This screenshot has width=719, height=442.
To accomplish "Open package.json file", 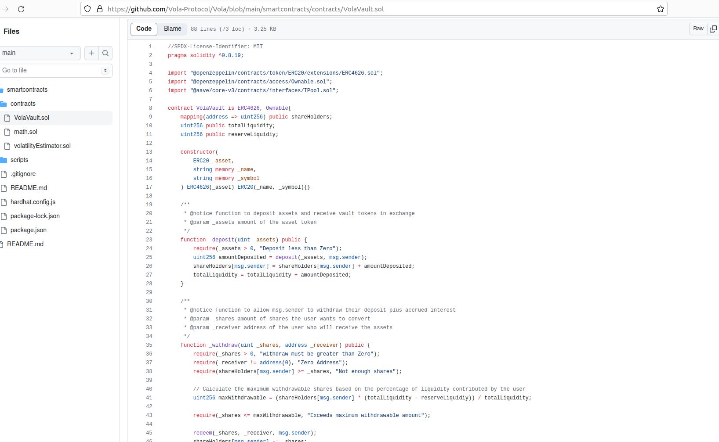I will click(29, 230).
